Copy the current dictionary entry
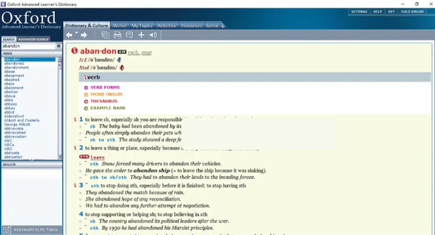Screen dimensions: 435x235 point(105,35)
